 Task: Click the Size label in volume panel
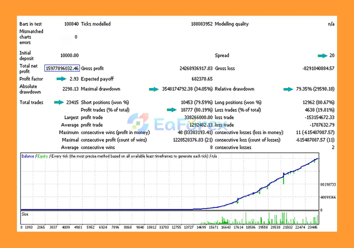(25, 214)
